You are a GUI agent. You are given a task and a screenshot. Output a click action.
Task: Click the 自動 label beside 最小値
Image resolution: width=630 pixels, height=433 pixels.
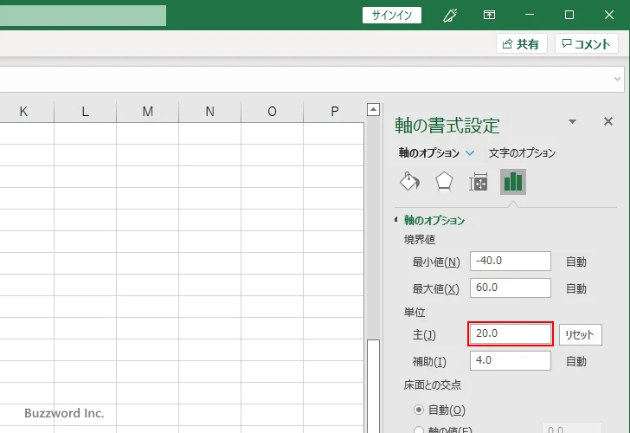pos(576,262)
